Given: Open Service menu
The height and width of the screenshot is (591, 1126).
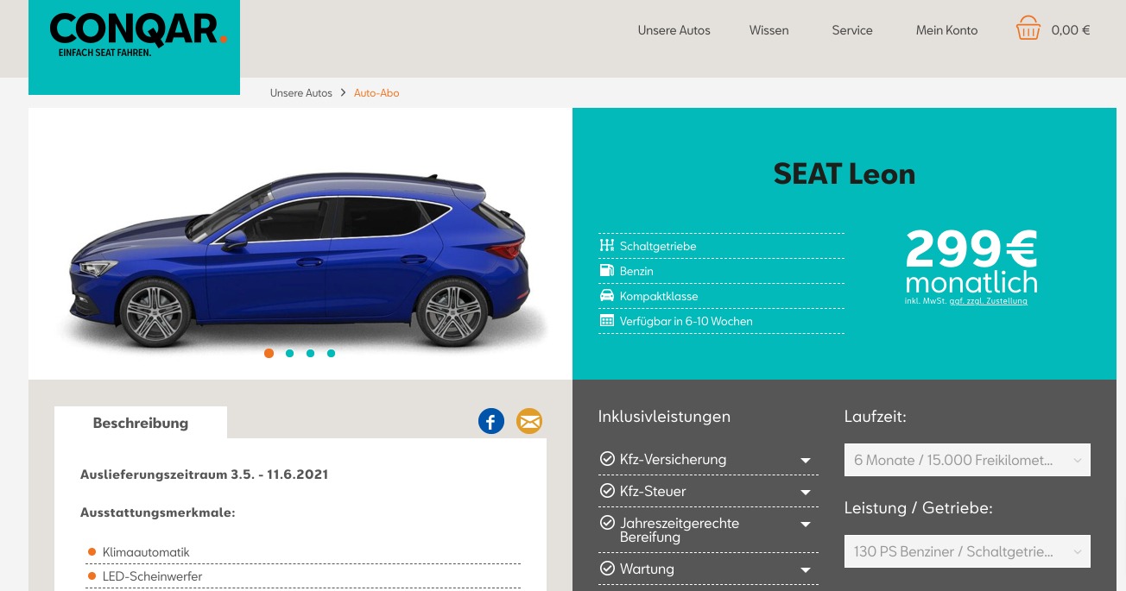Looking at the screenshot, I should click(x=852, y=30).
